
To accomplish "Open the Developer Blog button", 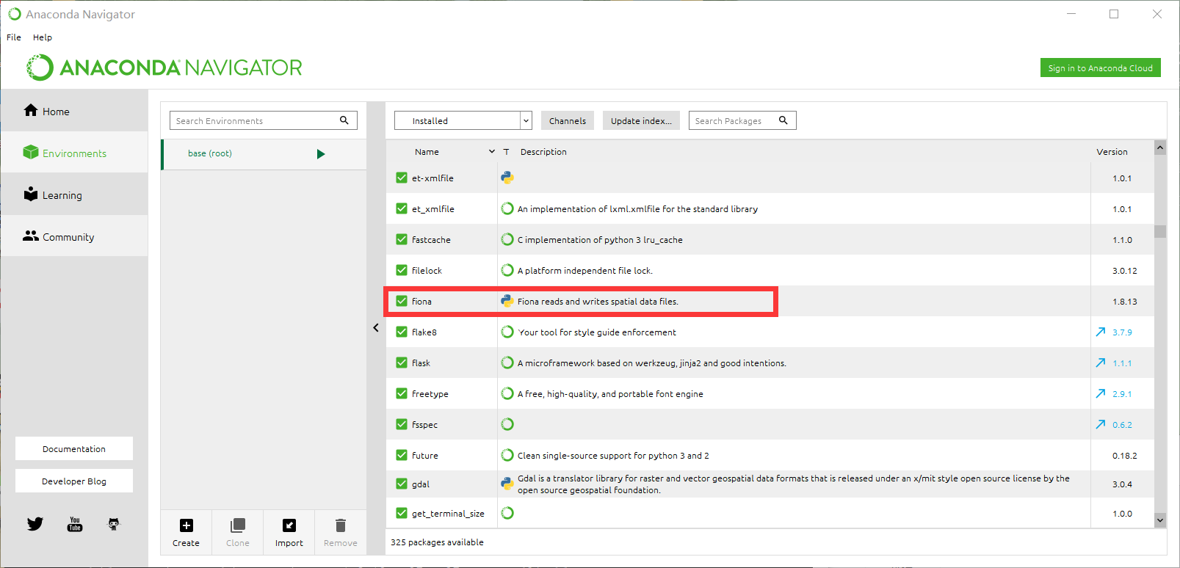I will click(x=74, y=481).
